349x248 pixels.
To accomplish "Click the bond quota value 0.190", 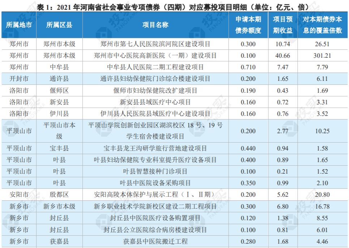I will click(x=248, y=91).
